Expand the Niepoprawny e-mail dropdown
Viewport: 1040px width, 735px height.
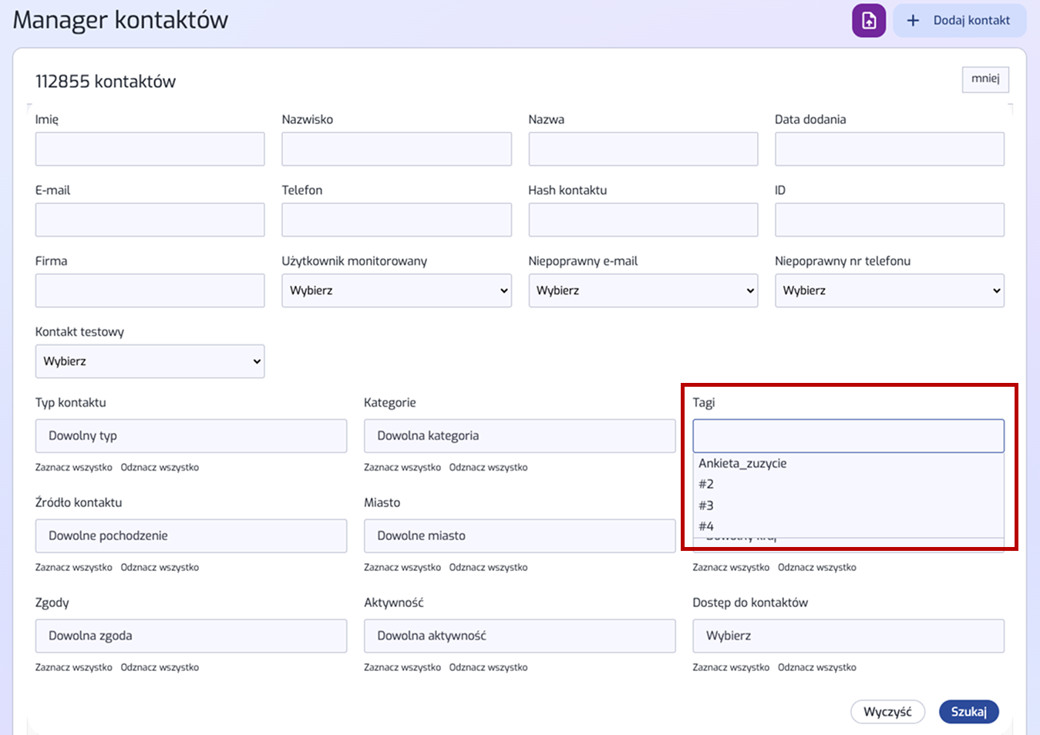(x=642, y=290)
